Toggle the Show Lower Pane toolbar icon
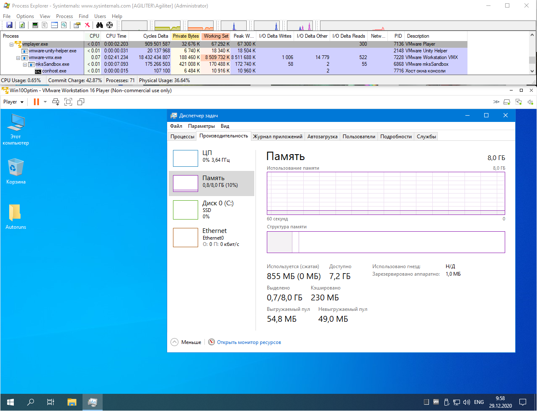The height and width of the screenshot is (411, 537). [x=54, y=25]
